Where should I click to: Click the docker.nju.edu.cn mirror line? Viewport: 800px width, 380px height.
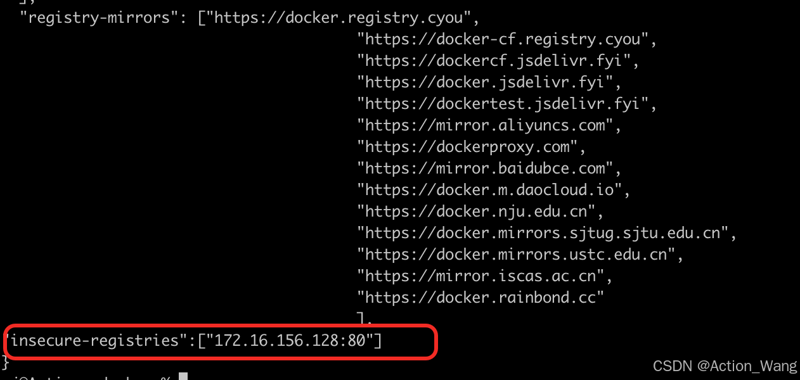(x=476, y=211)
